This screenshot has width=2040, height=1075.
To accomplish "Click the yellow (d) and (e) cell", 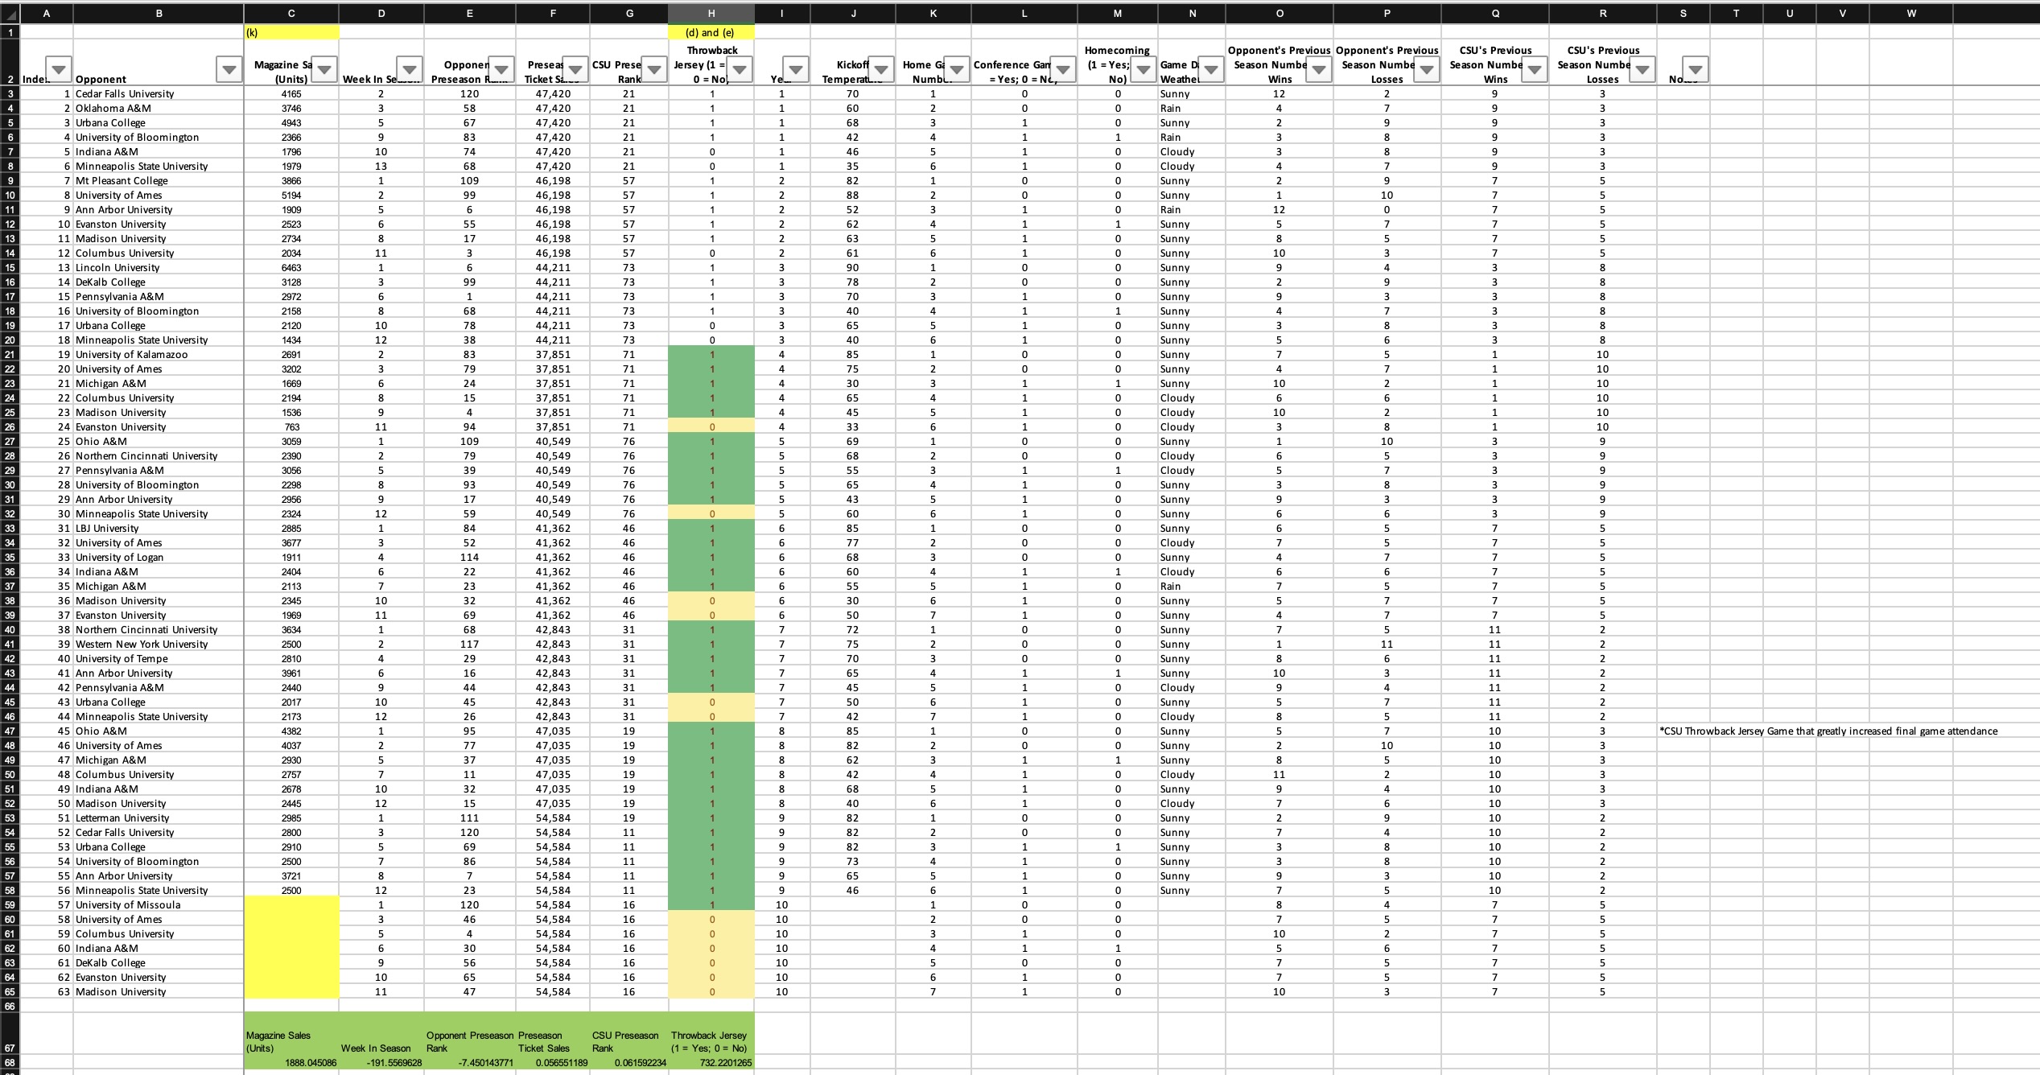I will tap(711, 32).
